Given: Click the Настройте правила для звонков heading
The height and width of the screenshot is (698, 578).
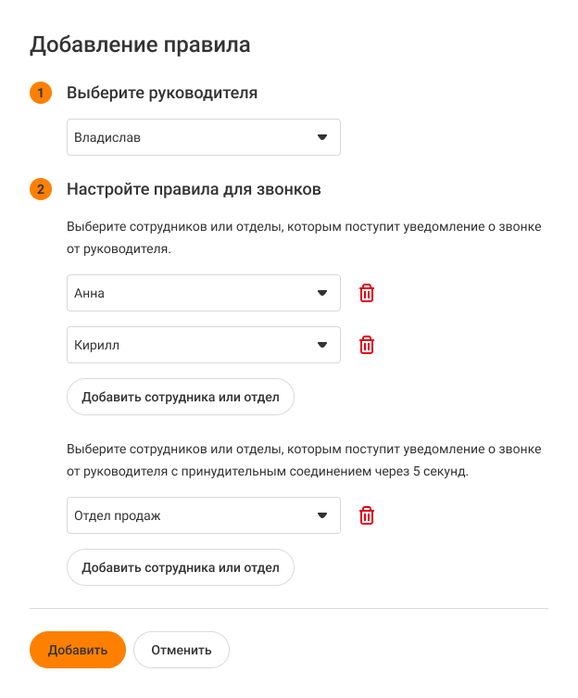Looking at the screenshot, I should click(x=194, y=190).
